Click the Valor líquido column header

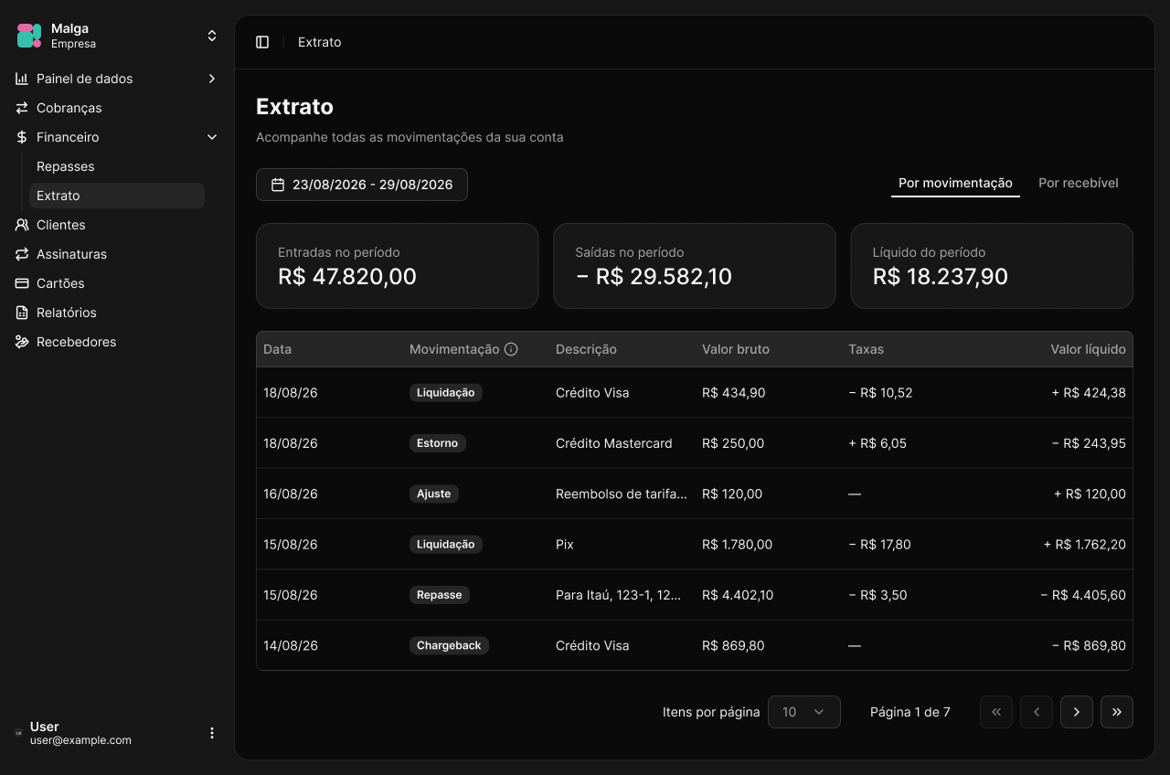click(1088, 349)
